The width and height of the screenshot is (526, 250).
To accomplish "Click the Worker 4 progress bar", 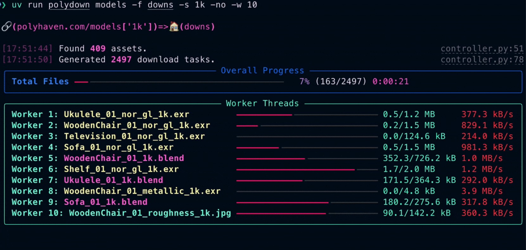I will pos(307,147).
